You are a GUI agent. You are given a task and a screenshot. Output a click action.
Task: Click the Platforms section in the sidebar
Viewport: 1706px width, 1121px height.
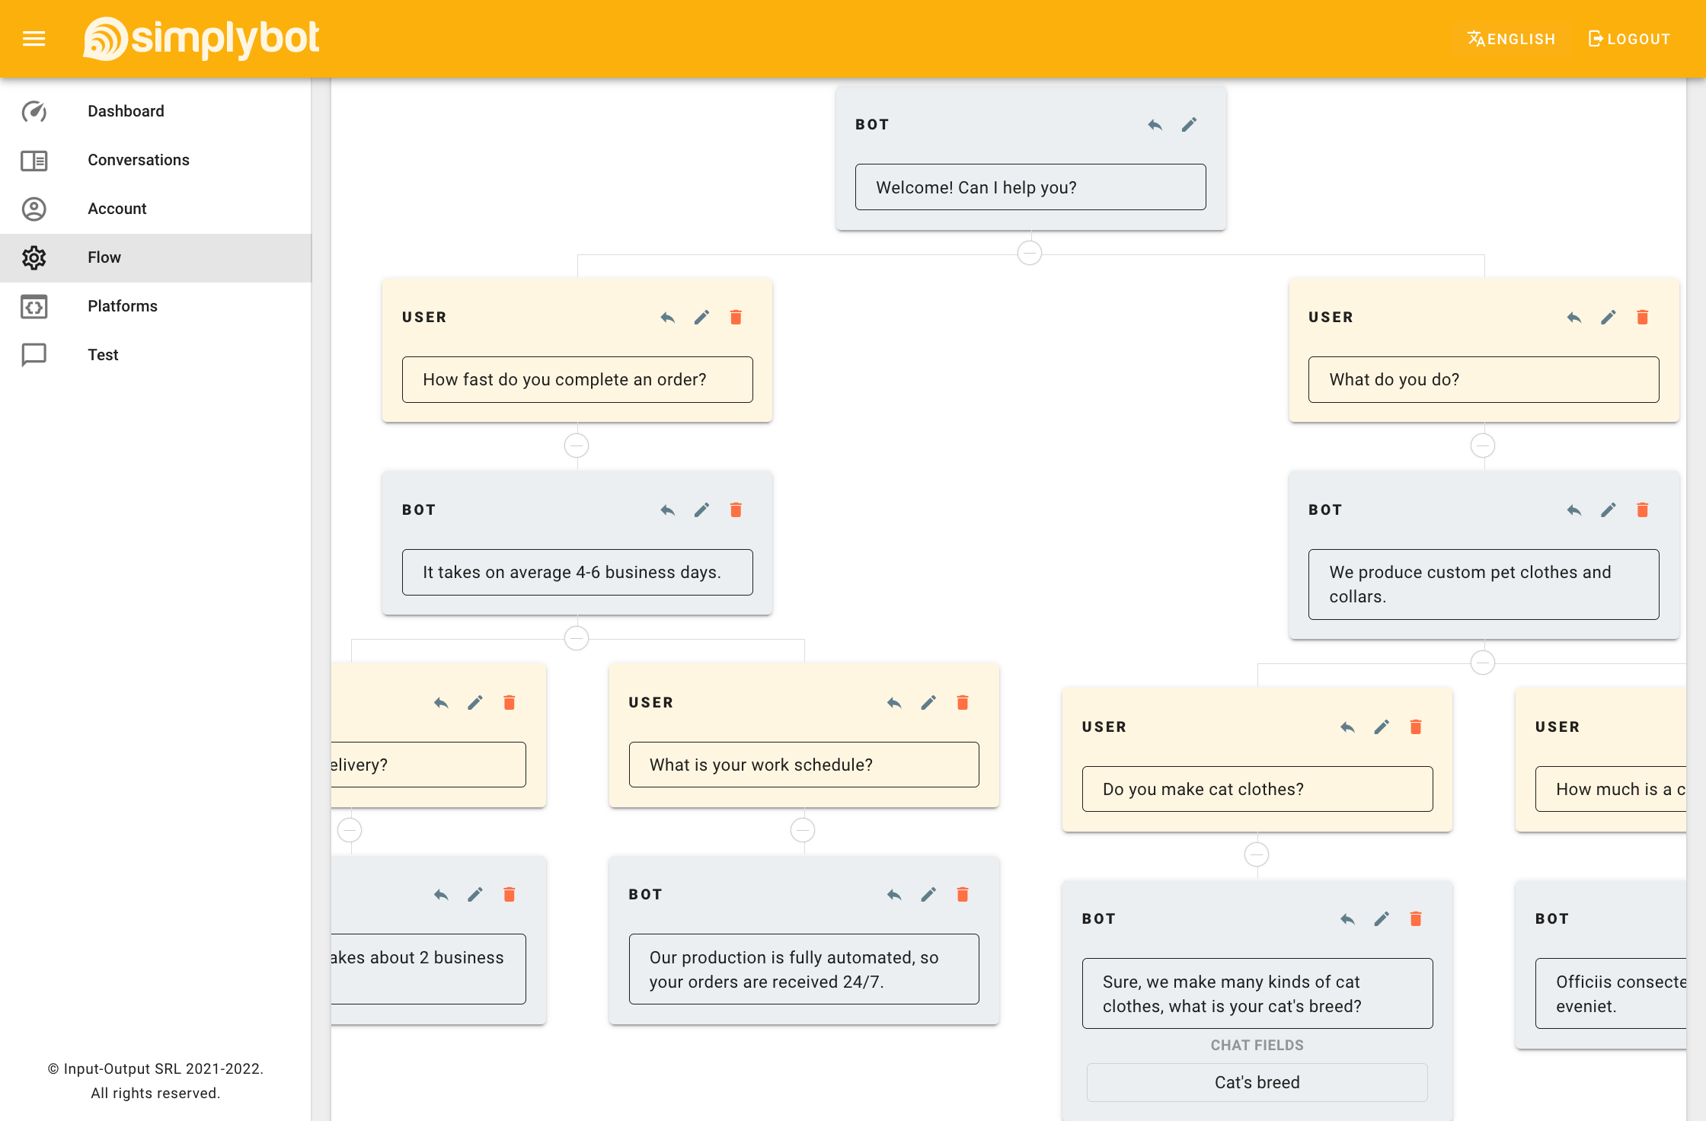click(x=123, y=305)
